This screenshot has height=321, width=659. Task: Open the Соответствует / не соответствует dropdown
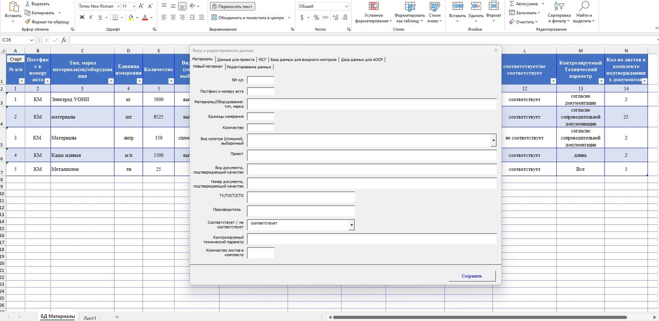tap(351, 225)
